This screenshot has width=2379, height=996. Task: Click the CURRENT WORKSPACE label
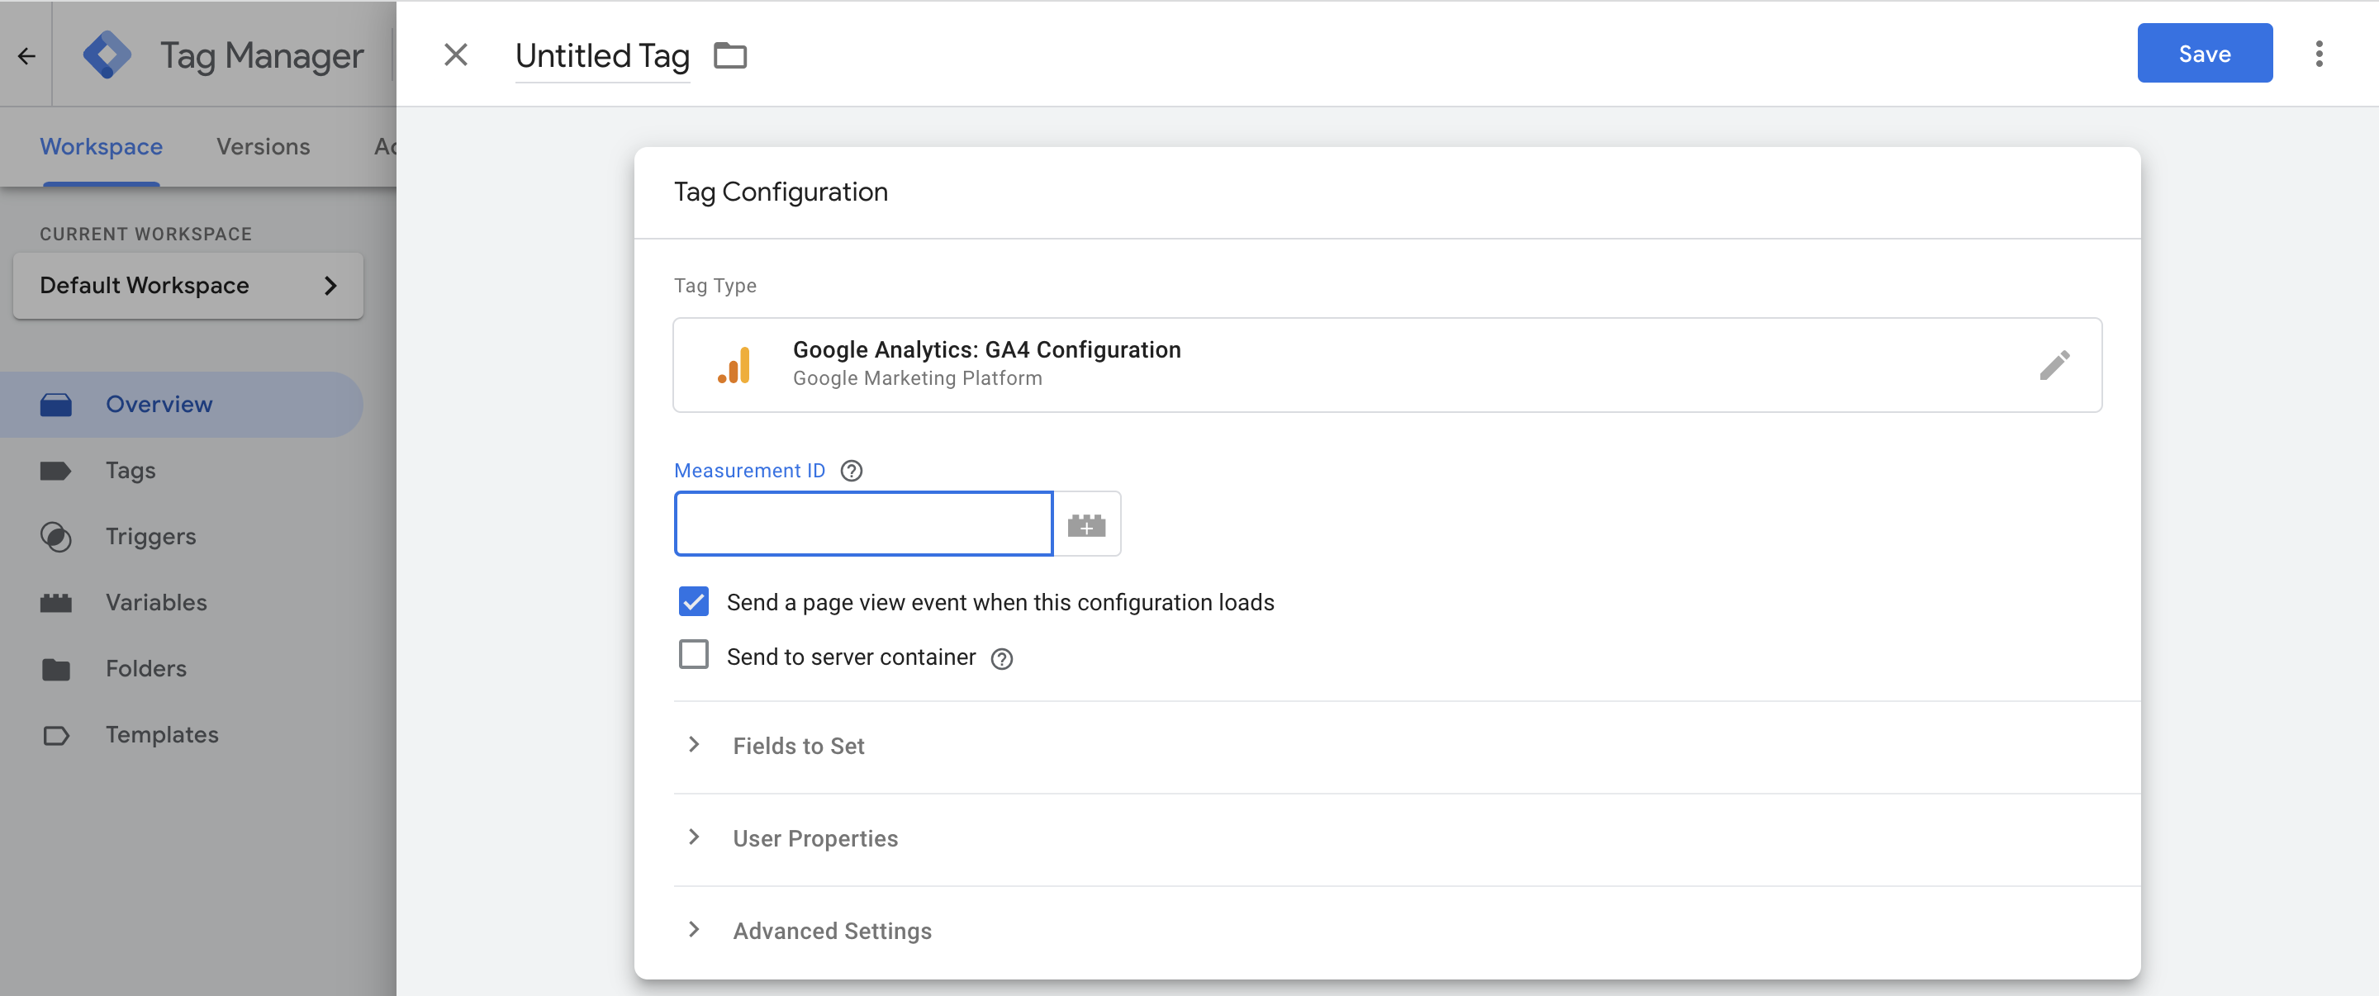(x=146, y=235)
